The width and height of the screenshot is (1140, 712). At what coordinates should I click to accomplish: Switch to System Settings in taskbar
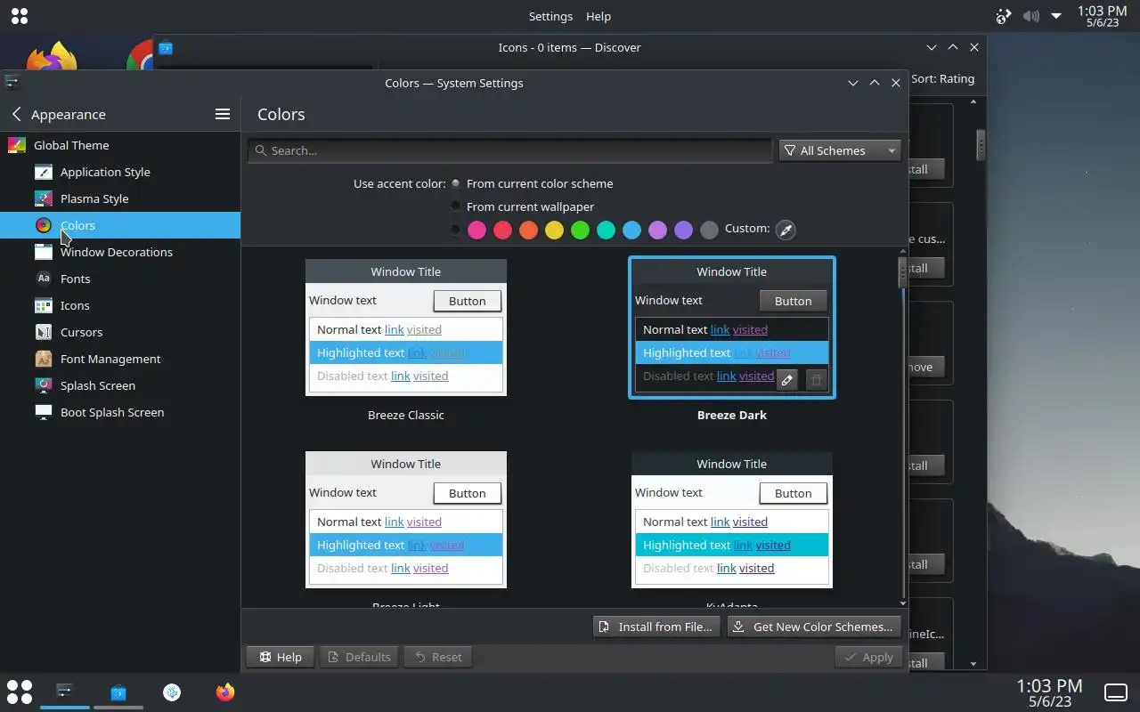coord(65,692)
